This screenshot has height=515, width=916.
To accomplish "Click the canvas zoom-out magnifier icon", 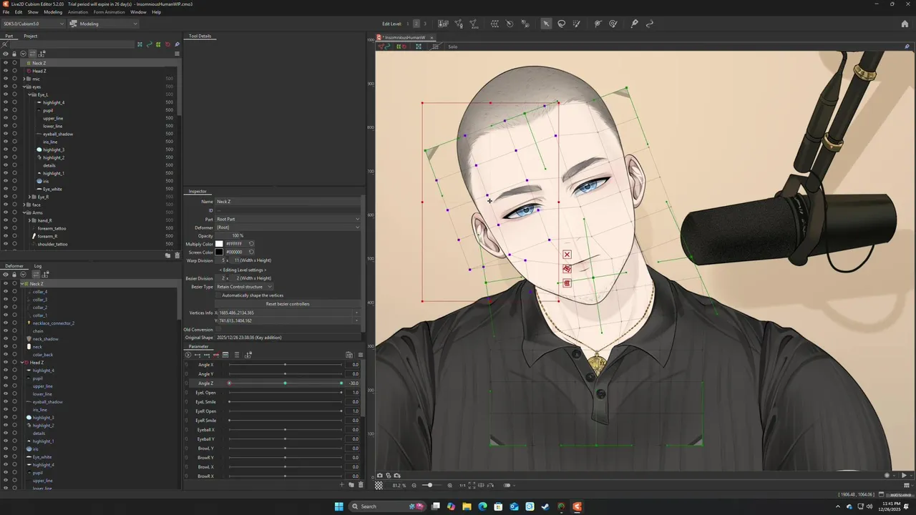I will 414,485.
